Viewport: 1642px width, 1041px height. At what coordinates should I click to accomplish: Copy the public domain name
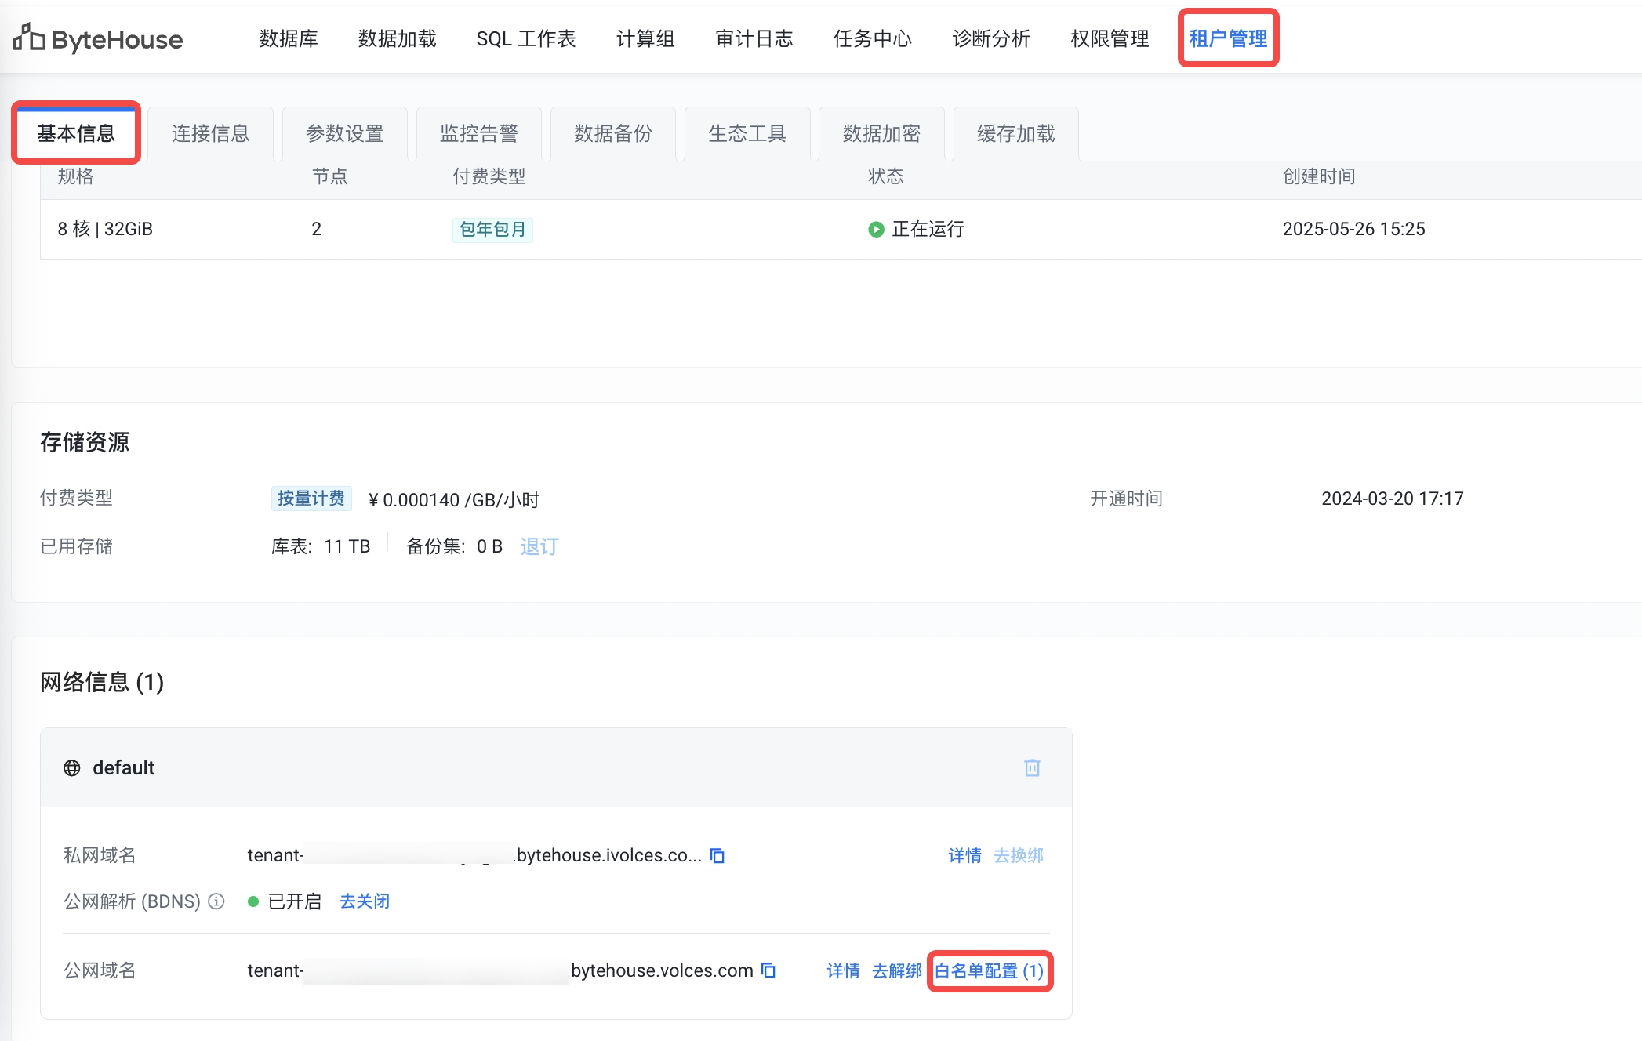click(x=768, y=970)
